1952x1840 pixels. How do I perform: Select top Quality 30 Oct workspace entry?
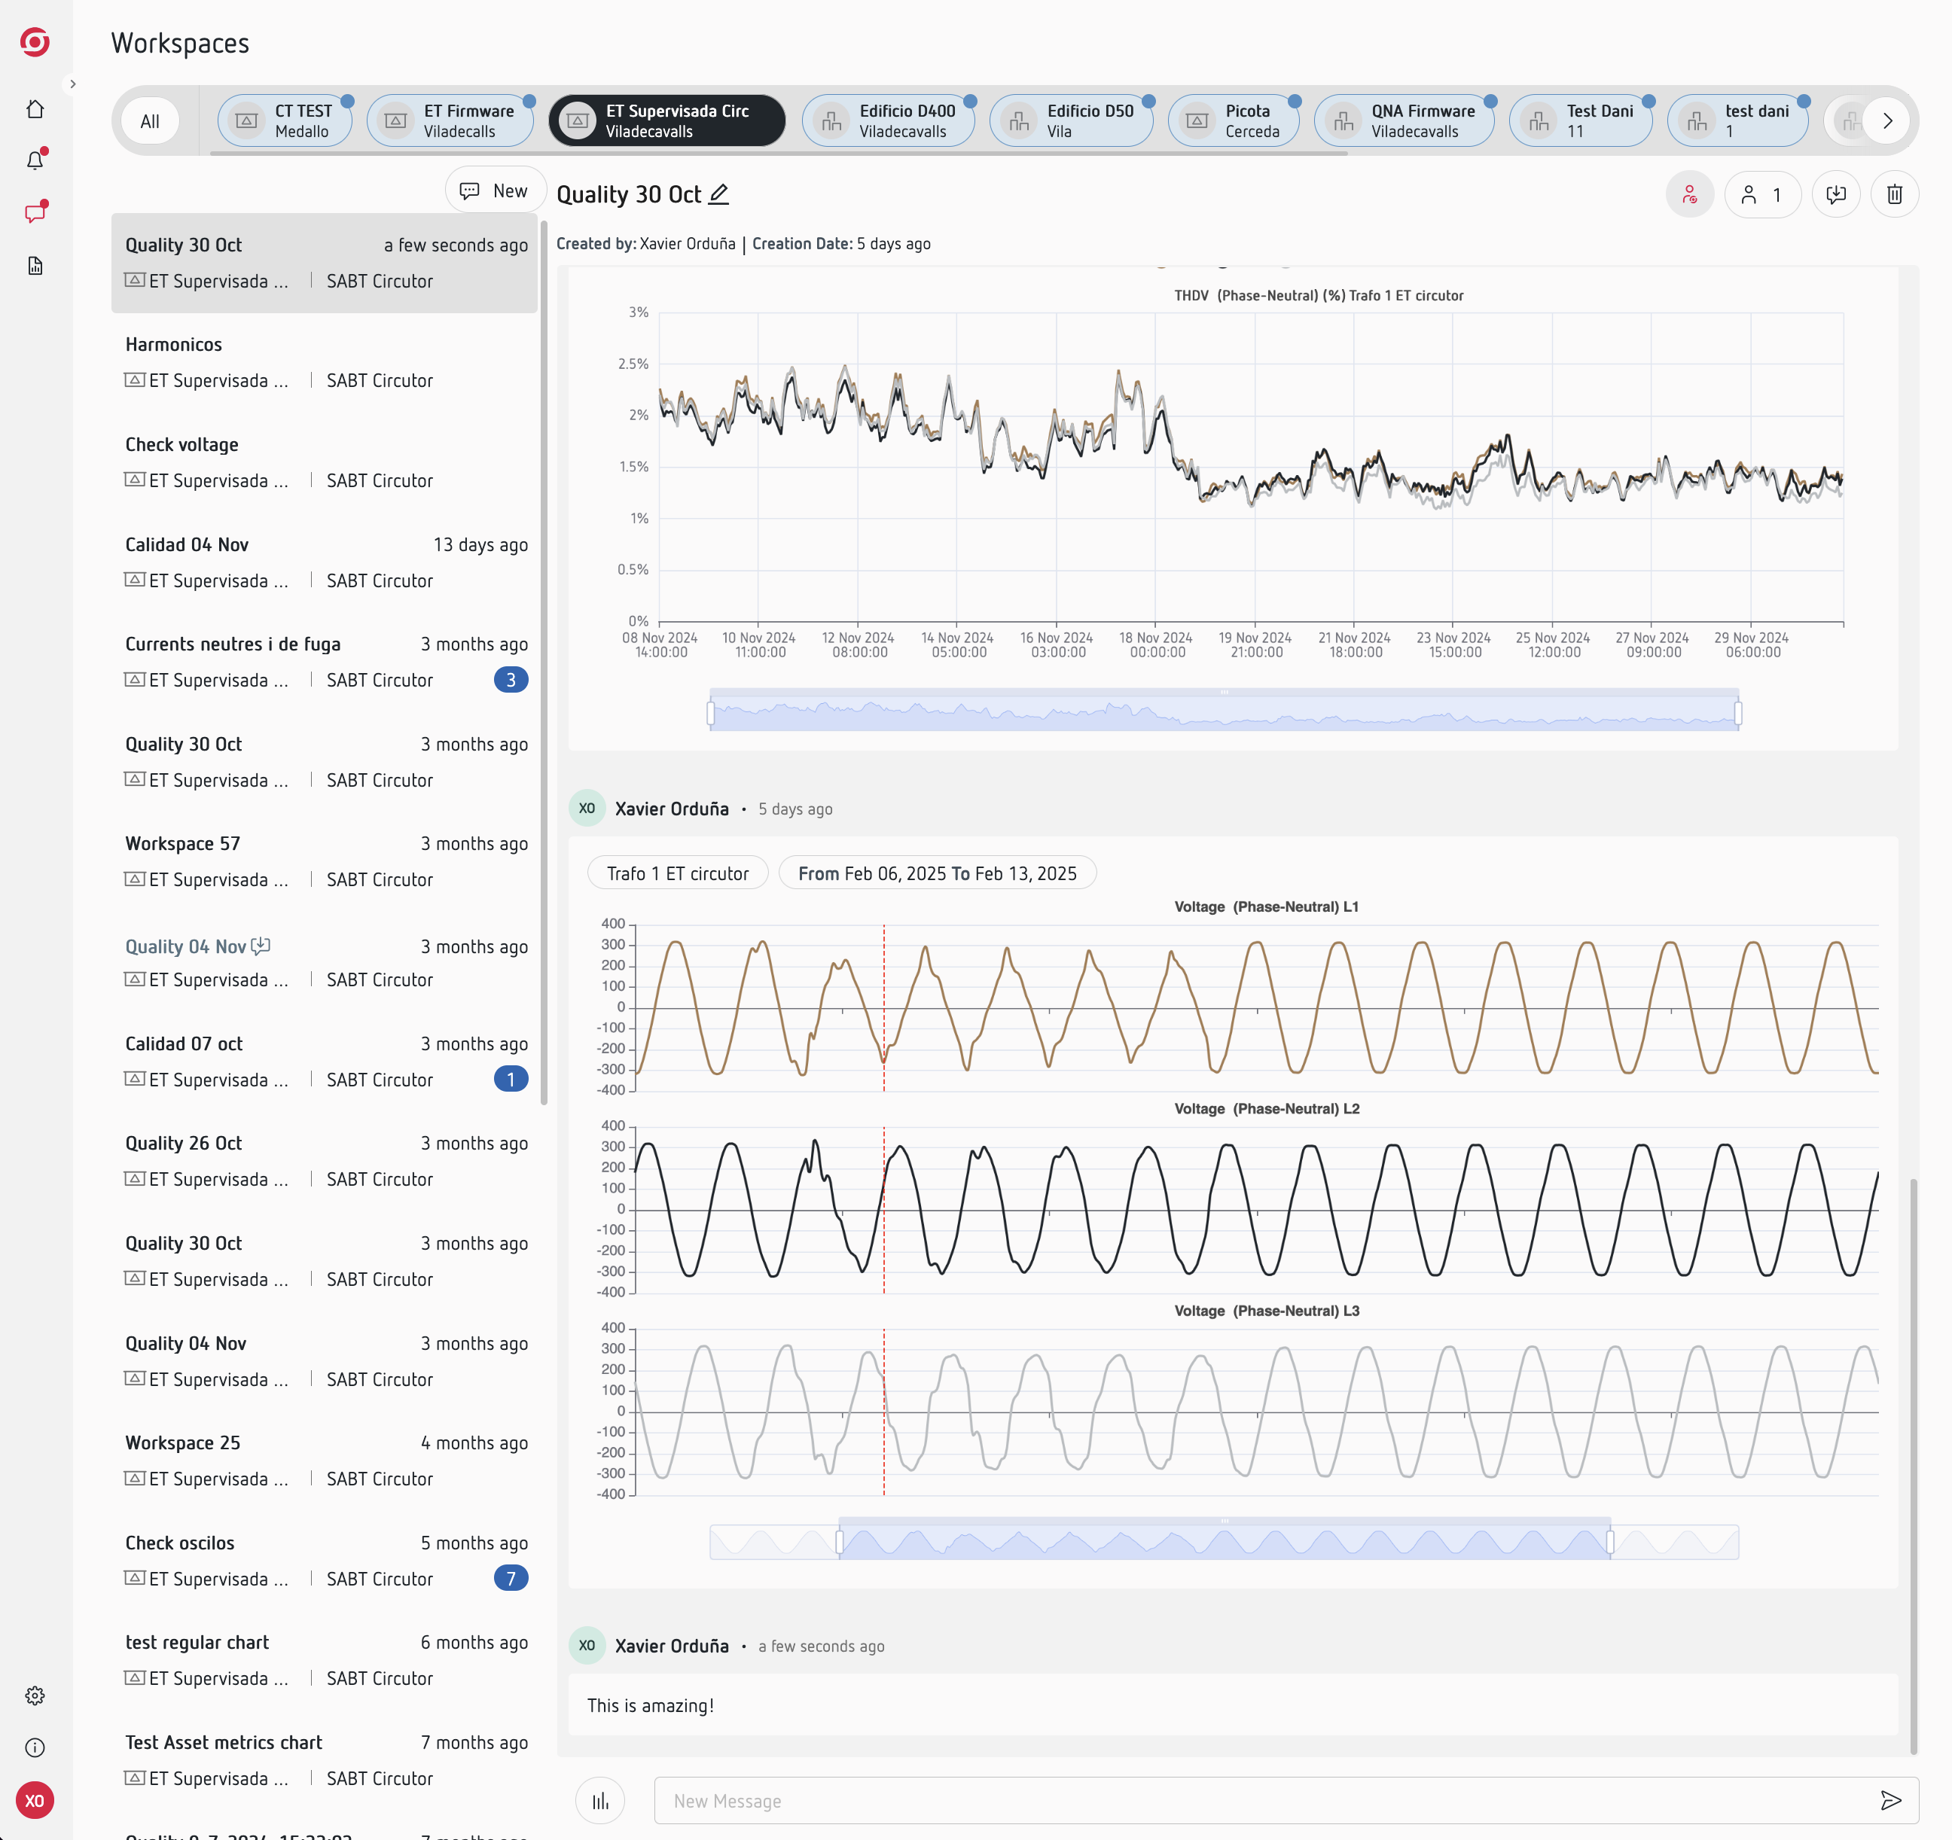click(324, 264)
